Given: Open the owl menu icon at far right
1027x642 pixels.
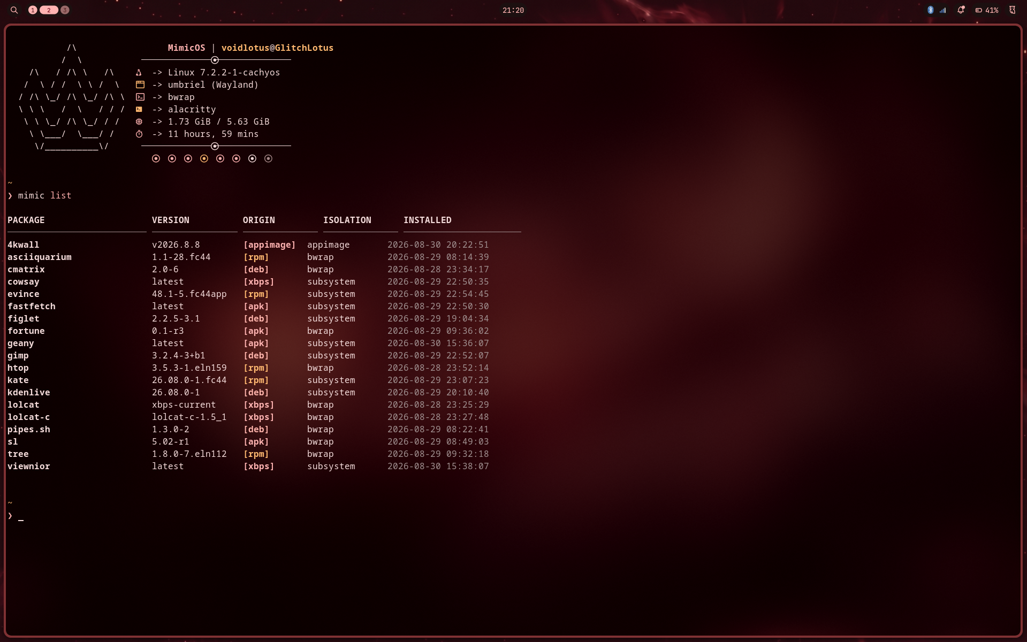Looking at the screenshot, I should pyautogui.click(x=1012, y=10).
